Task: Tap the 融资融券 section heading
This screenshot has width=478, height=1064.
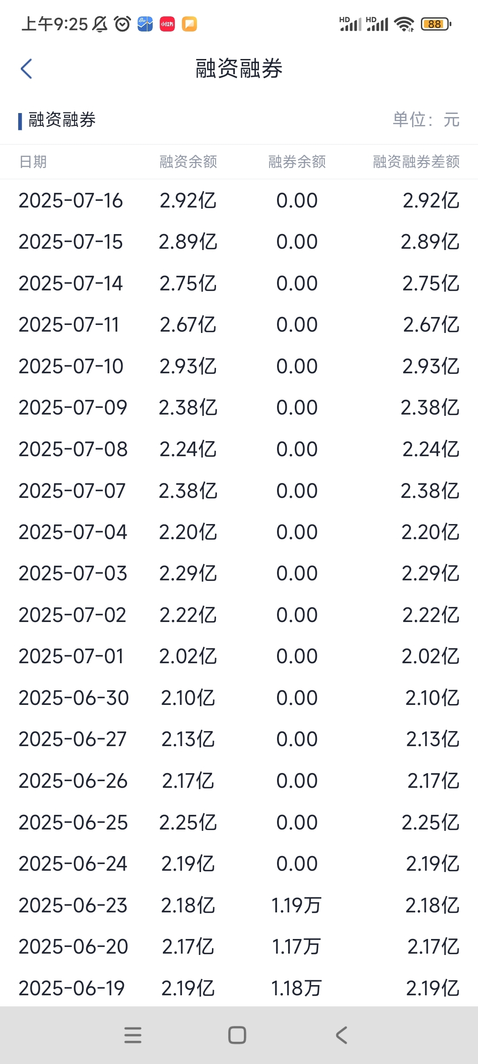Action: [62, 120]
